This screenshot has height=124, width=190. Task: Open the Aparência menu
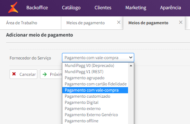pyautogui.click(x=170, y=8)
